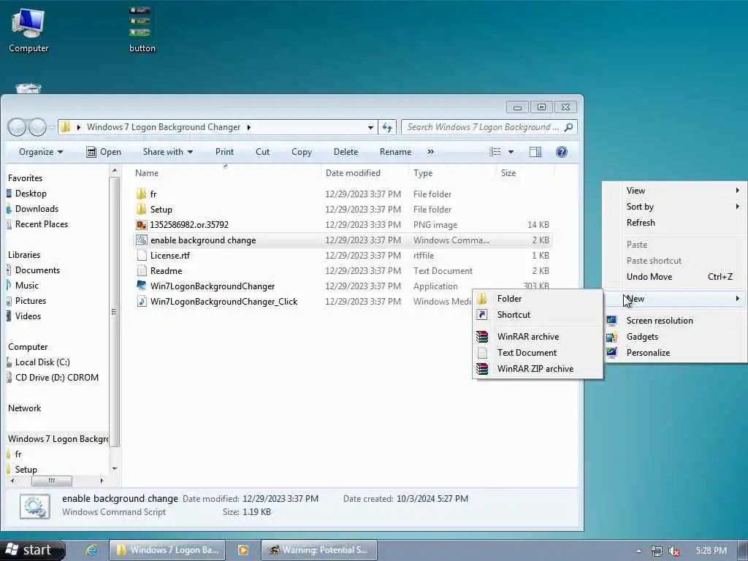
Task: Sort by the Name column header
Action: point(226,173)
